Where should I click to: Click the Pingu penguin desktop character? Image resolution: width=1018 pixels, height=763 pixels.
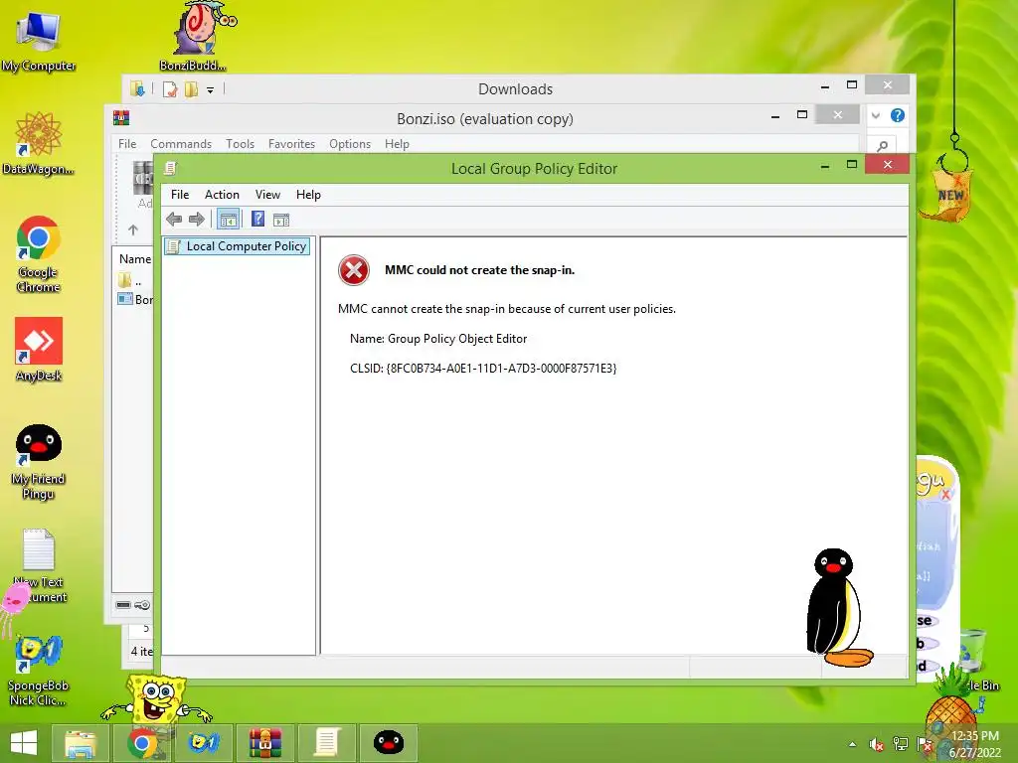[837, 609]
